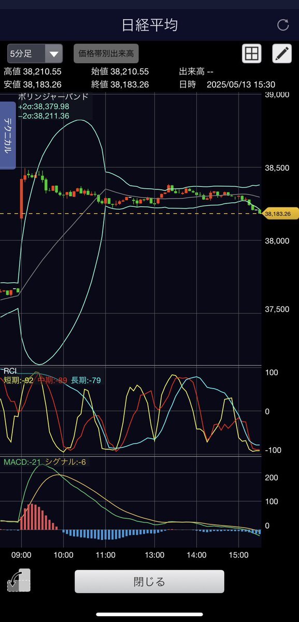
Task: Tap the −2σ:38,211.36 value
Action: click(x=43, y=116)
